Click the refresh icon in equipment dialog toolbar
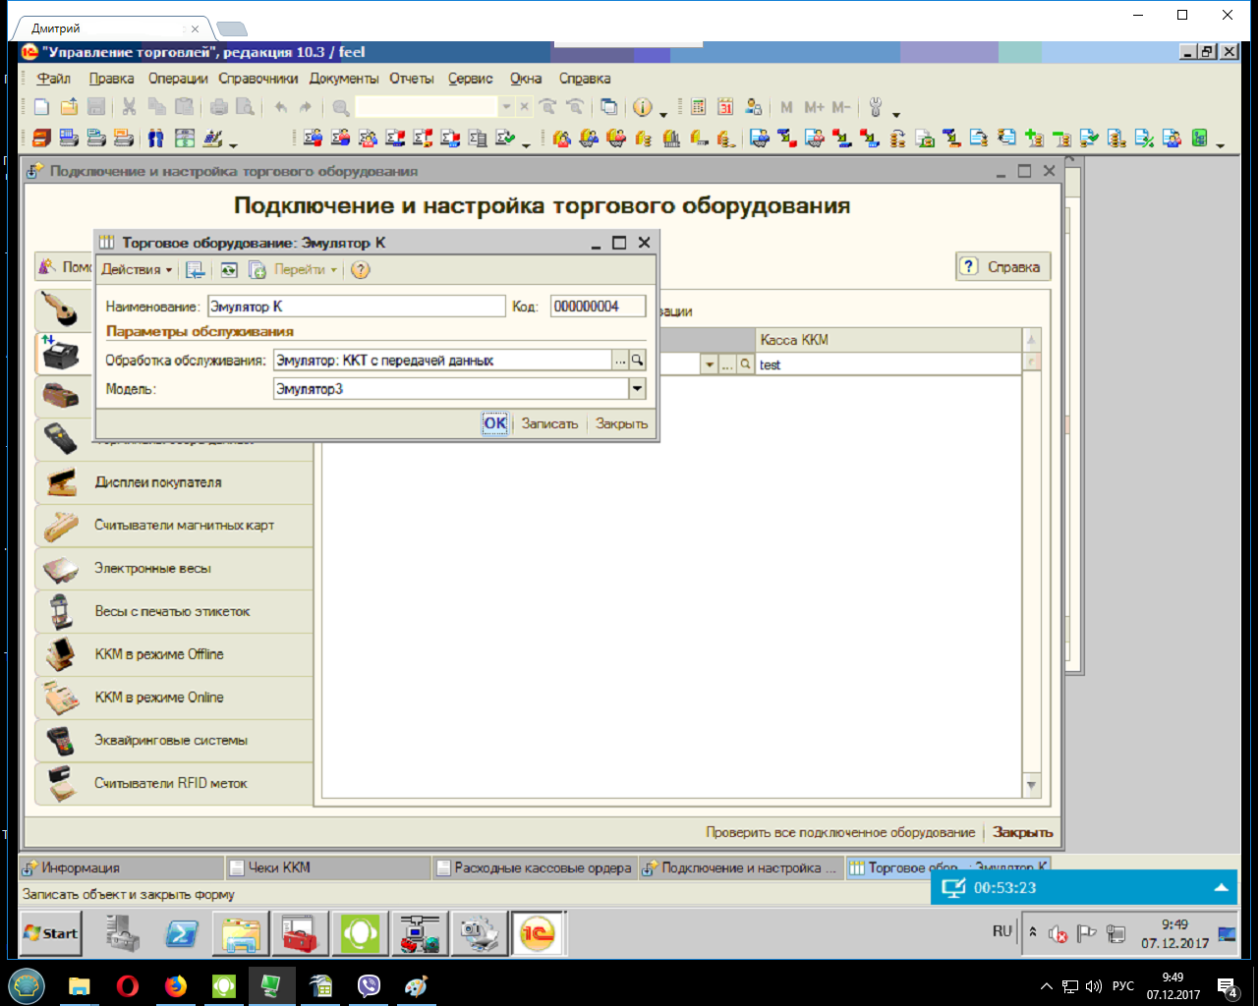Screen dimensions: 1259x1006 [229, 270]
